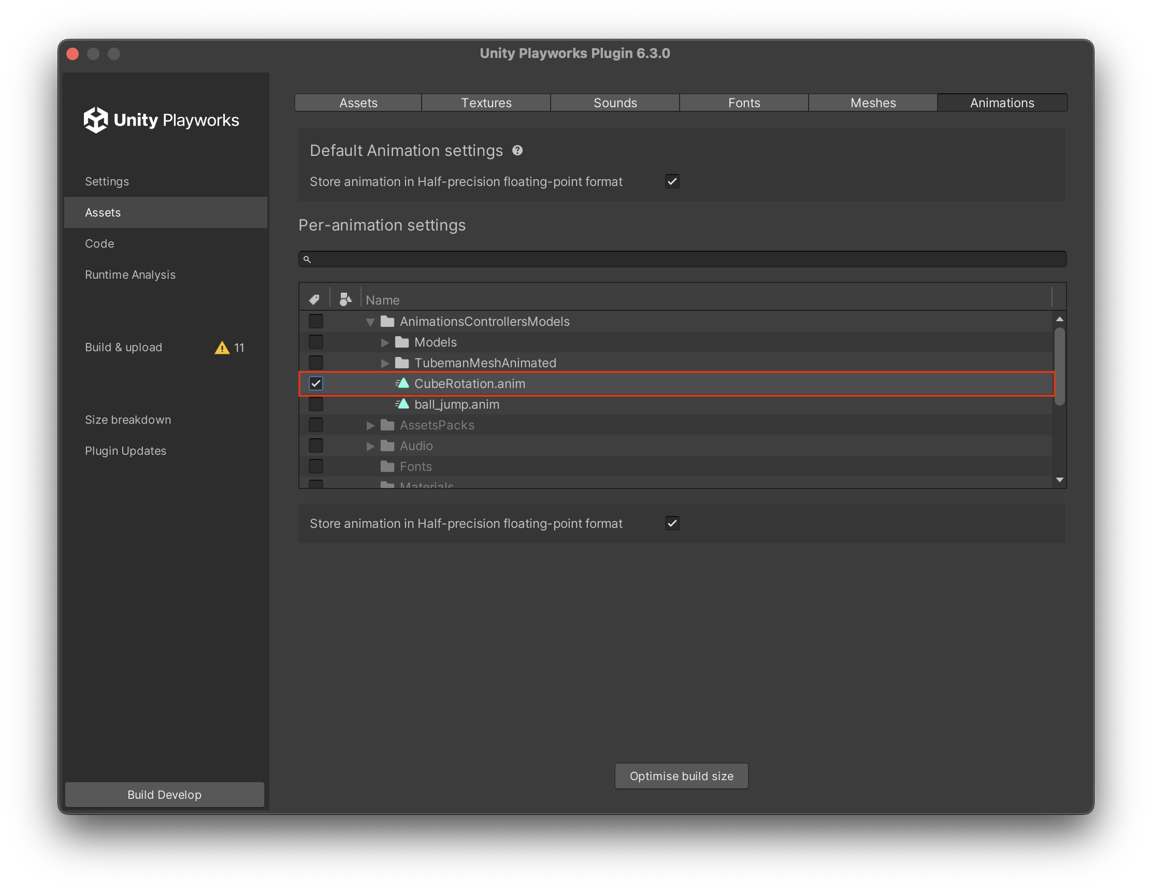Switch to the Sounds tab
Viewport: 1152px width, 891px height.
click(x=615, y=103)
